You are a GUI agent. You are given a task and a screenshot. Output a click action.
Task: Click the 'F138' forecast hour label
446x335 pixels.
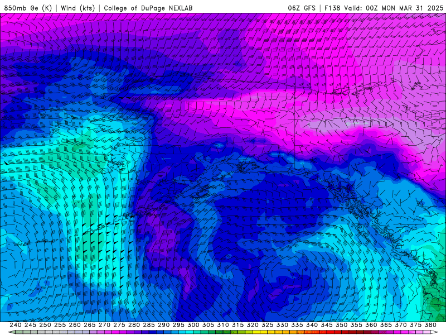pos(332,8)
